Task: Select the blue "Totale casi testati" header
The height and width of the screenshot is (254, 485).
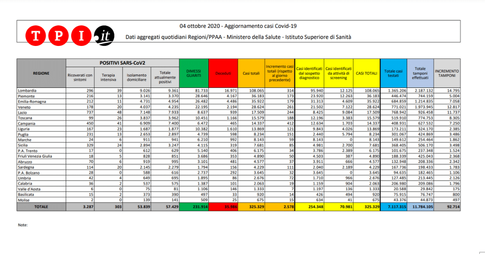Action: pos(394,73)
